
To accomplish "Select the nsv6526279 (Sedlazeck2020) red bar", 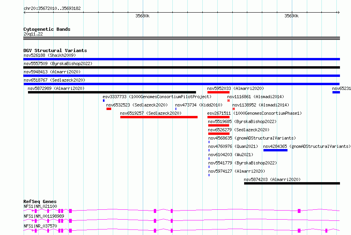I will click(x=219, y=134).
